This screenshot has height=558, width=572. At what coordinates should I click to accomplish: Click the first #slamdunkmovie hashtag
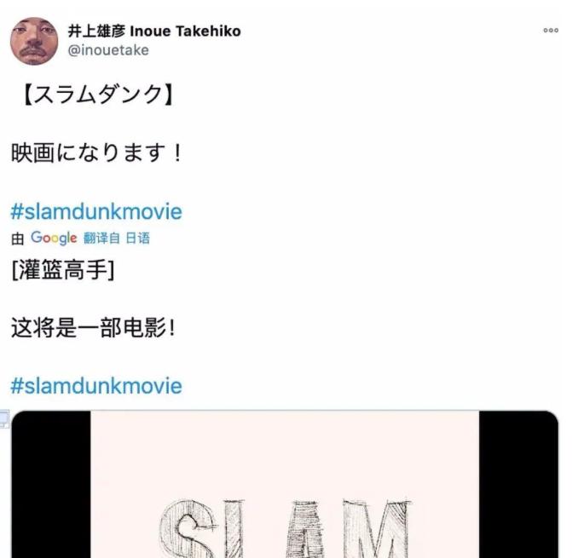point(96,212)
